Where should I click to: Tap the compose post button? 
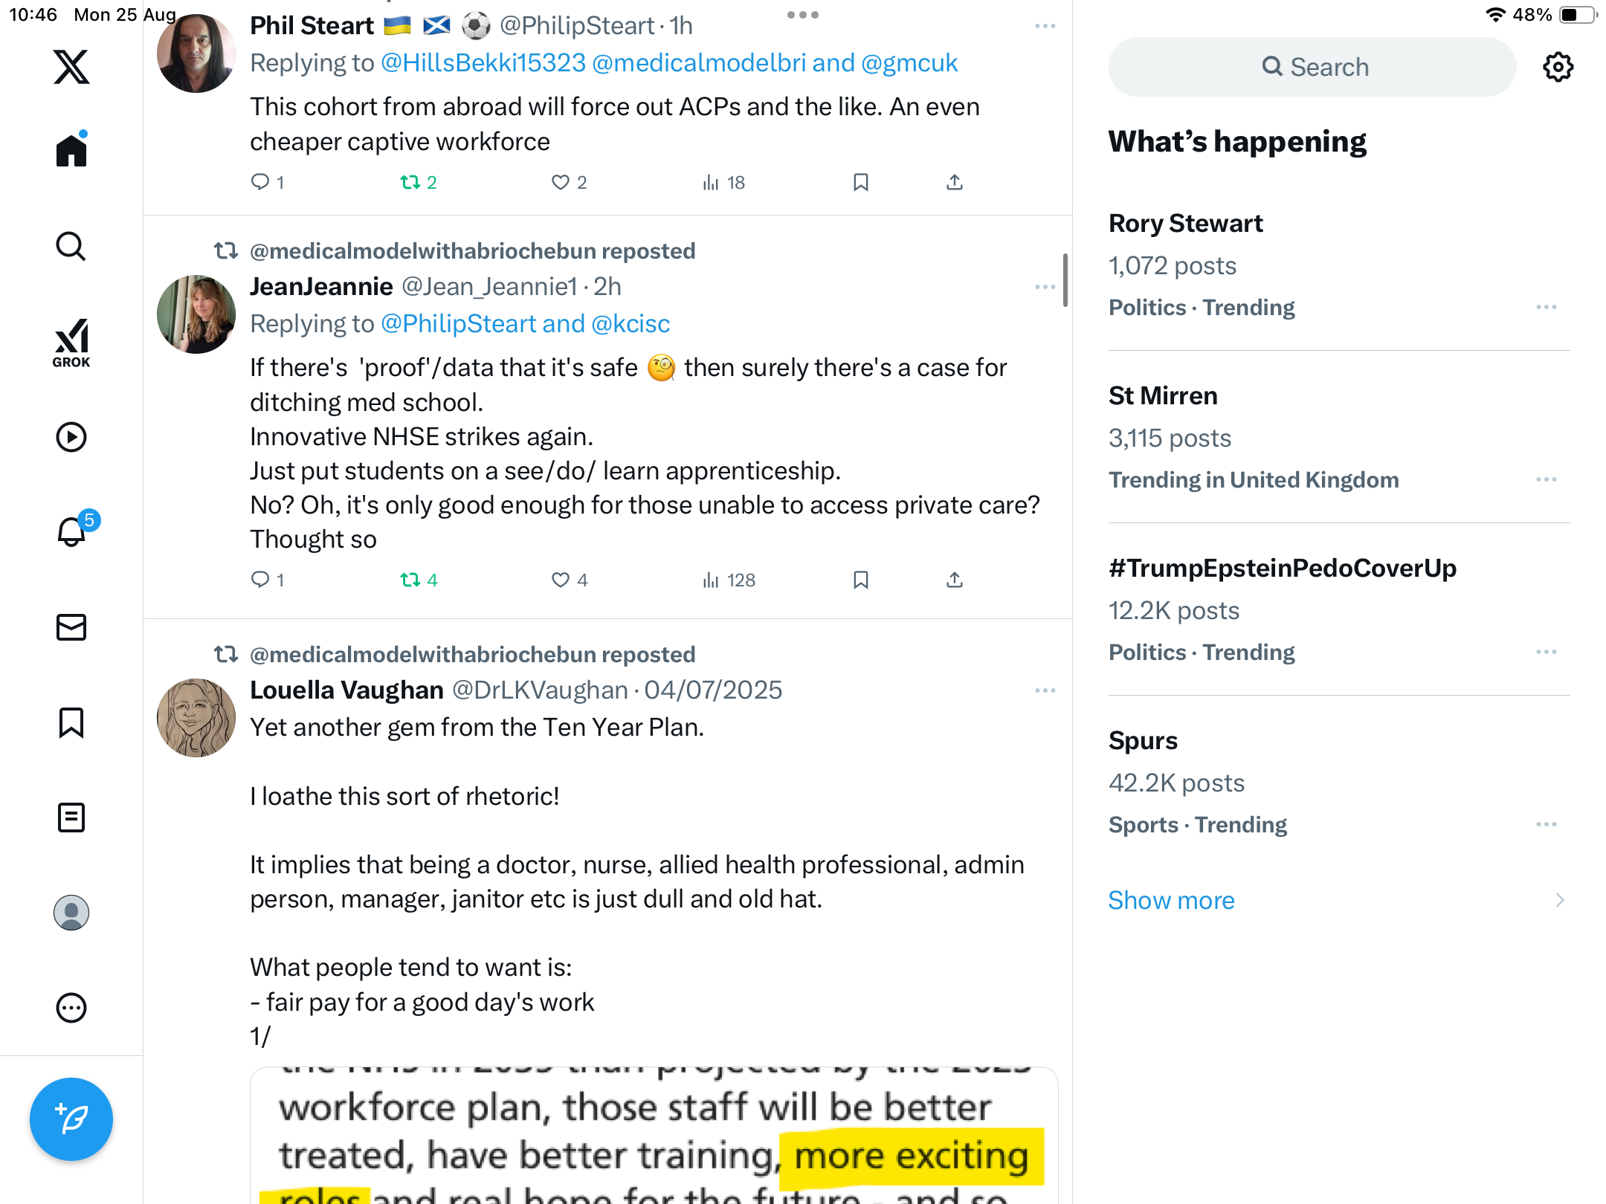click(x=71, y=1119)
